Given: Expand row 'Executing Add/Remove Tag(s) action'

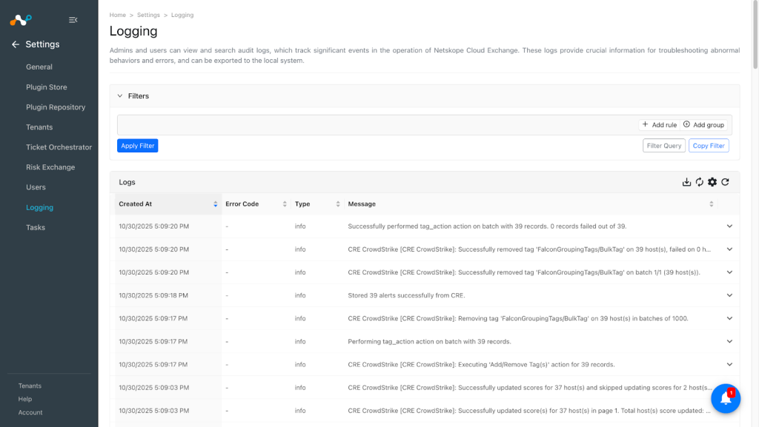Looking at the screenshot, I should coord(729,365).
